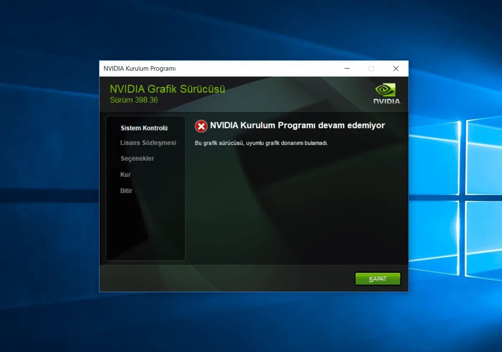Click the 'NVIDIA Grafik Sürücüsü' title
502x352 pixels.
167,89
